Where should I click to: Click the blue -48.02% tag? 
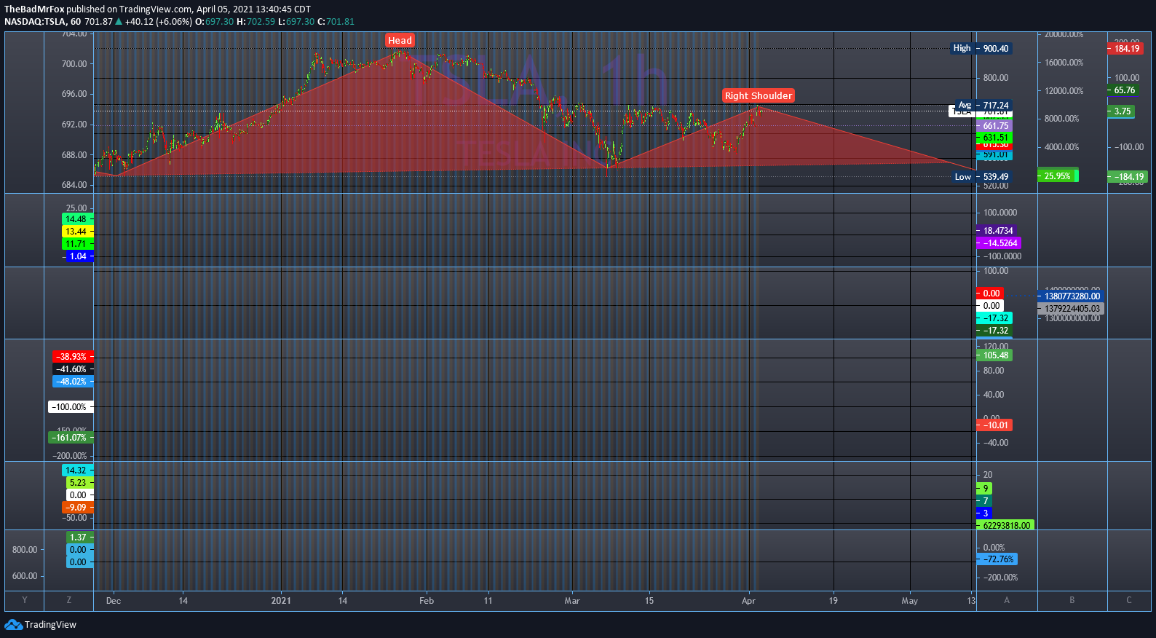pyautogui.click(x=73, y=382)
